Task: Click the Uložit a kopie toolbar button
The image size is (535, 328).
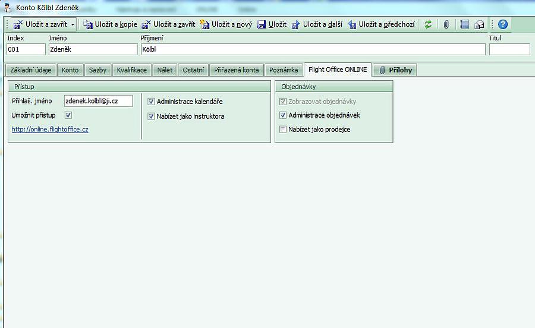Action: (110, 24)
